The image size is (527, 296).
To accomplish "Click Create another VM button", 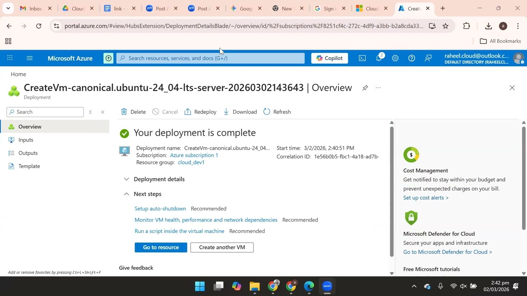I will [222, 247].
